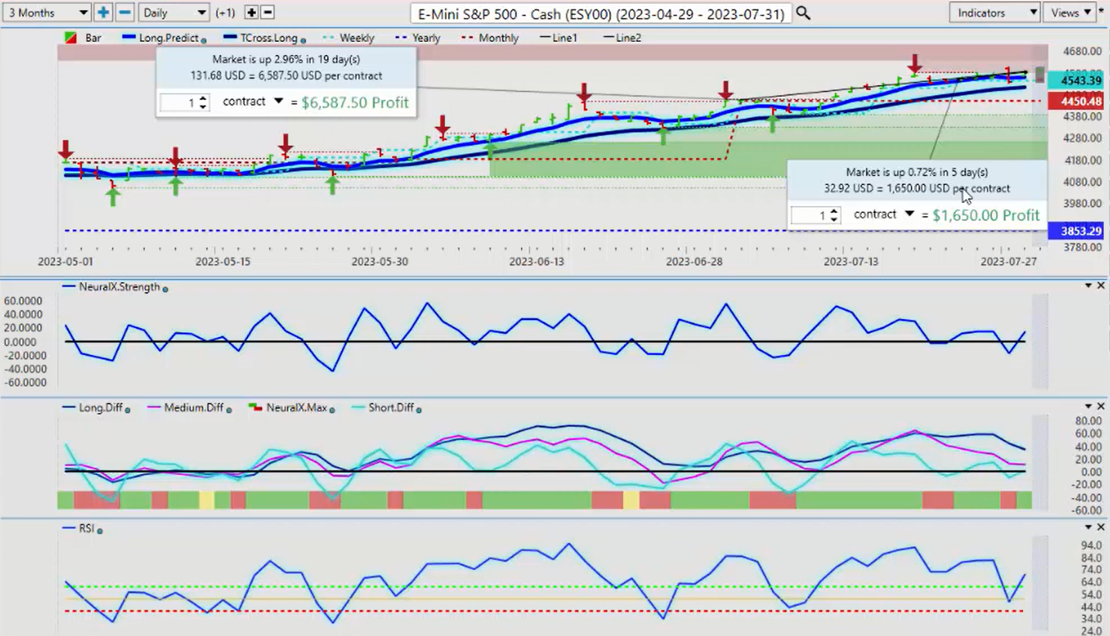Click the RSI settings dot
The height and width of the screenshot is (636, 1110).
pyautogui.click(x=100, y=530)
